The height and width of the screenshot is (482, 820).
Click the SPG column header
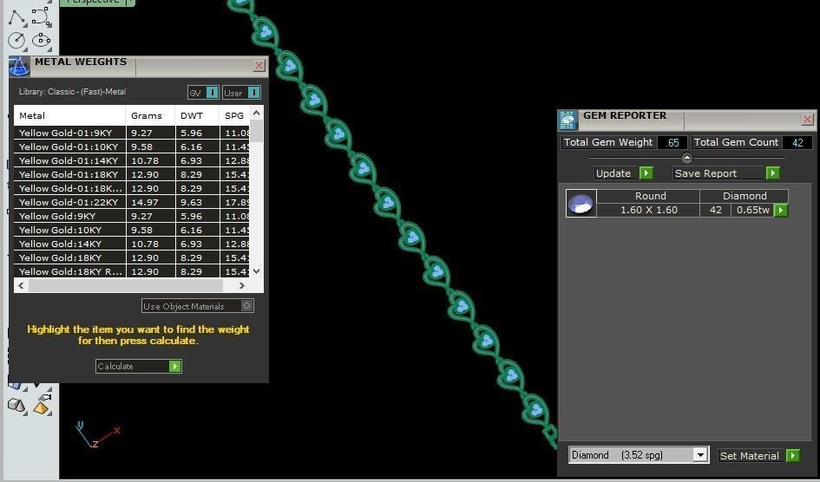pos(234,115)
